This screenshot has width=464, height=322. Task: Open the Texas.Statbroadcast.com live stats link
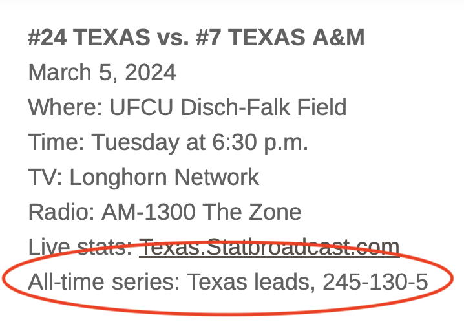coord(269,247)
